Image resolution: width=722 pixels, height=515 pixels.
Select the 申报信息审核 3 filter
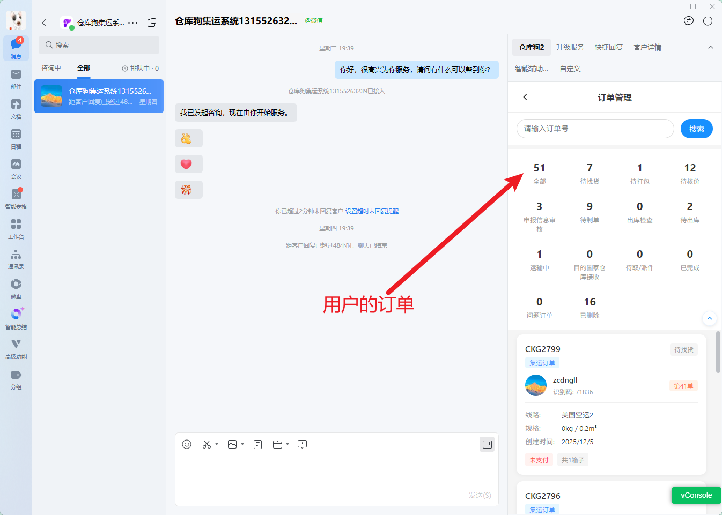(540, 217)
